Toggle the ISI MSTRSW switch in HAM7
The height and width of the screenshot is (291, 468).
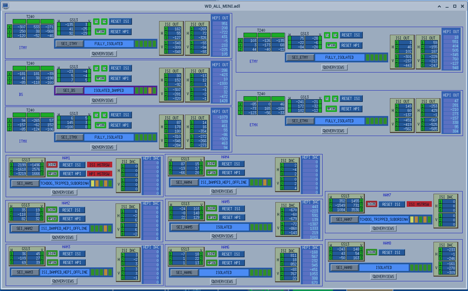(419, 204)
